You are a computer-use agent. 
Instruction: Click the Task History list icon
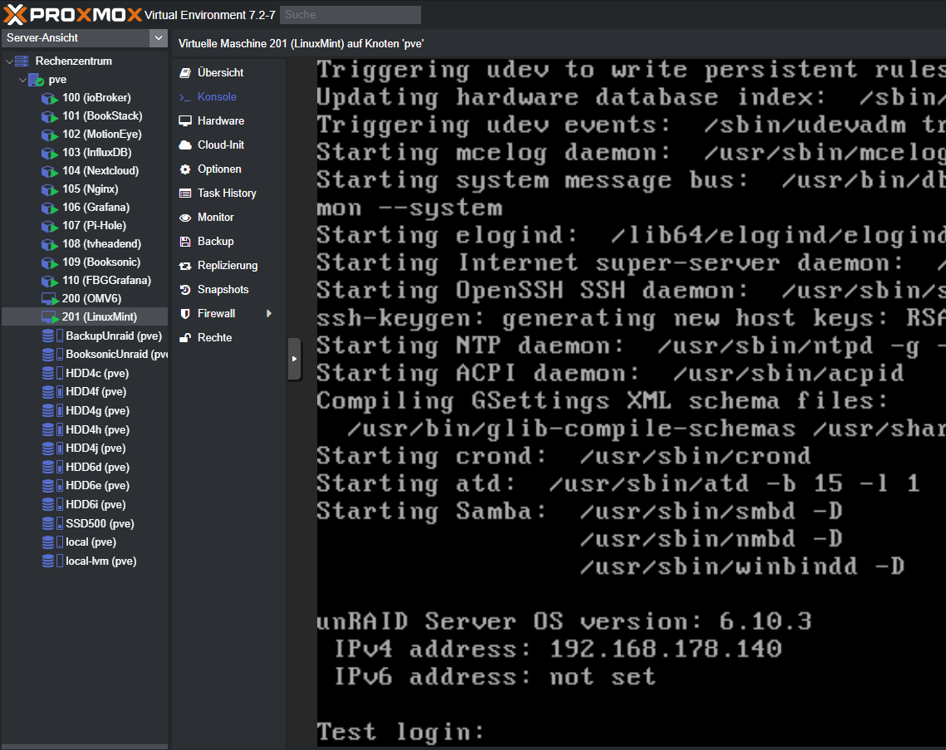(185, 194)
